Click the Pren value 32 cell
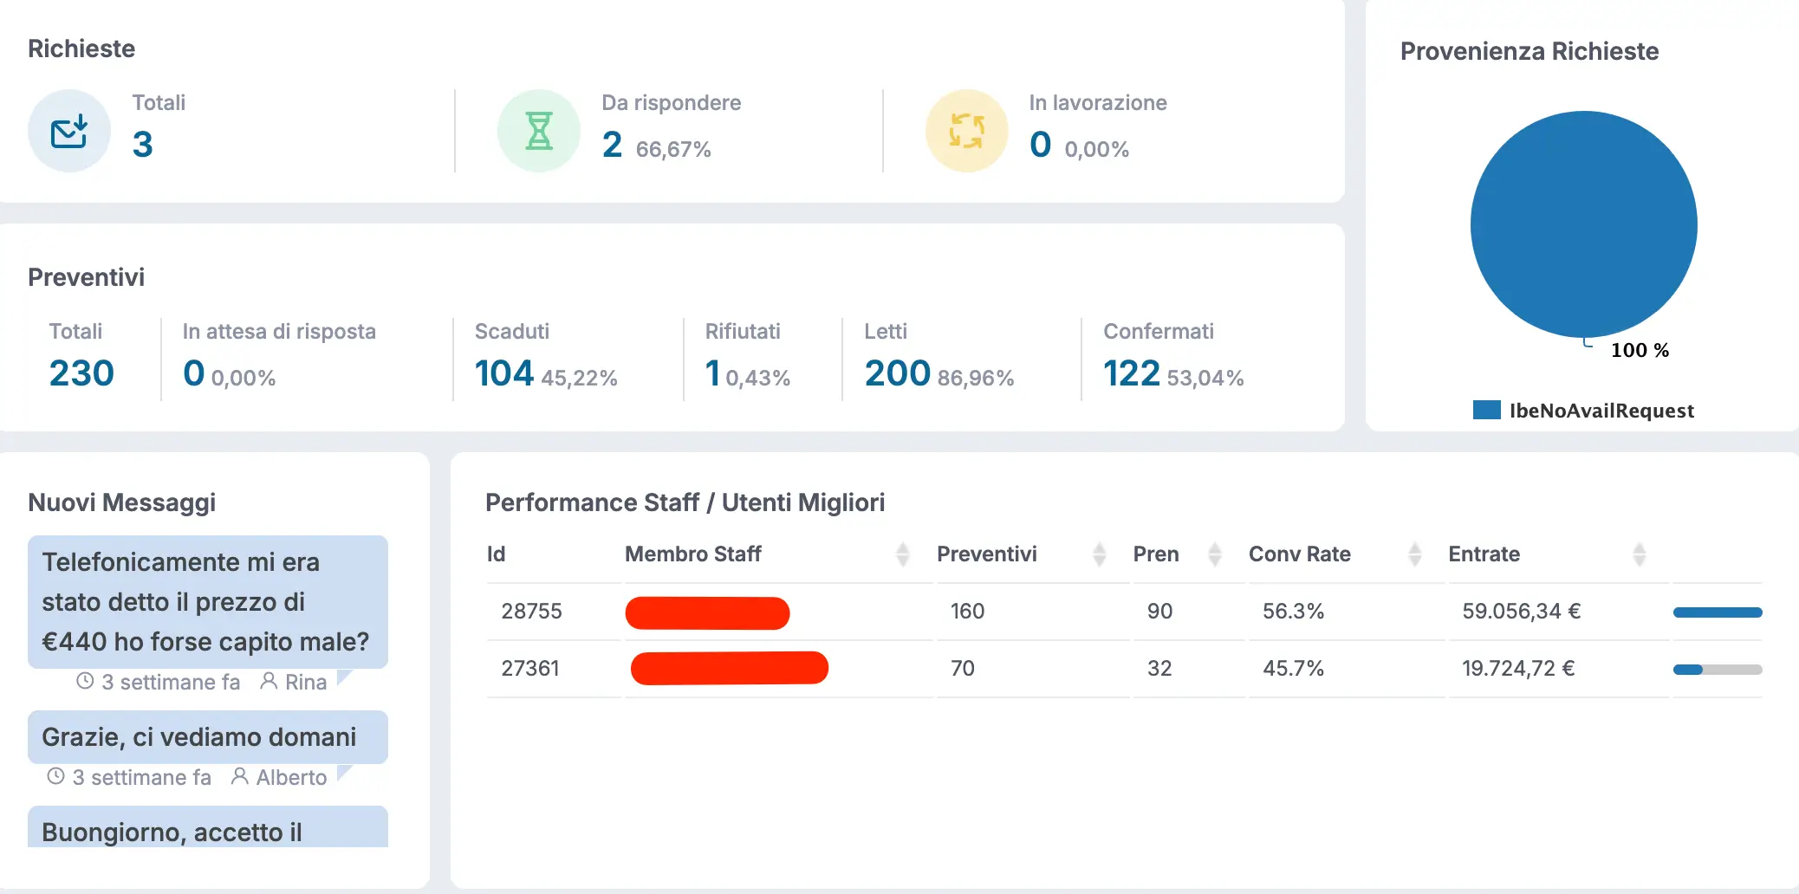 (x=1159, y=669)
